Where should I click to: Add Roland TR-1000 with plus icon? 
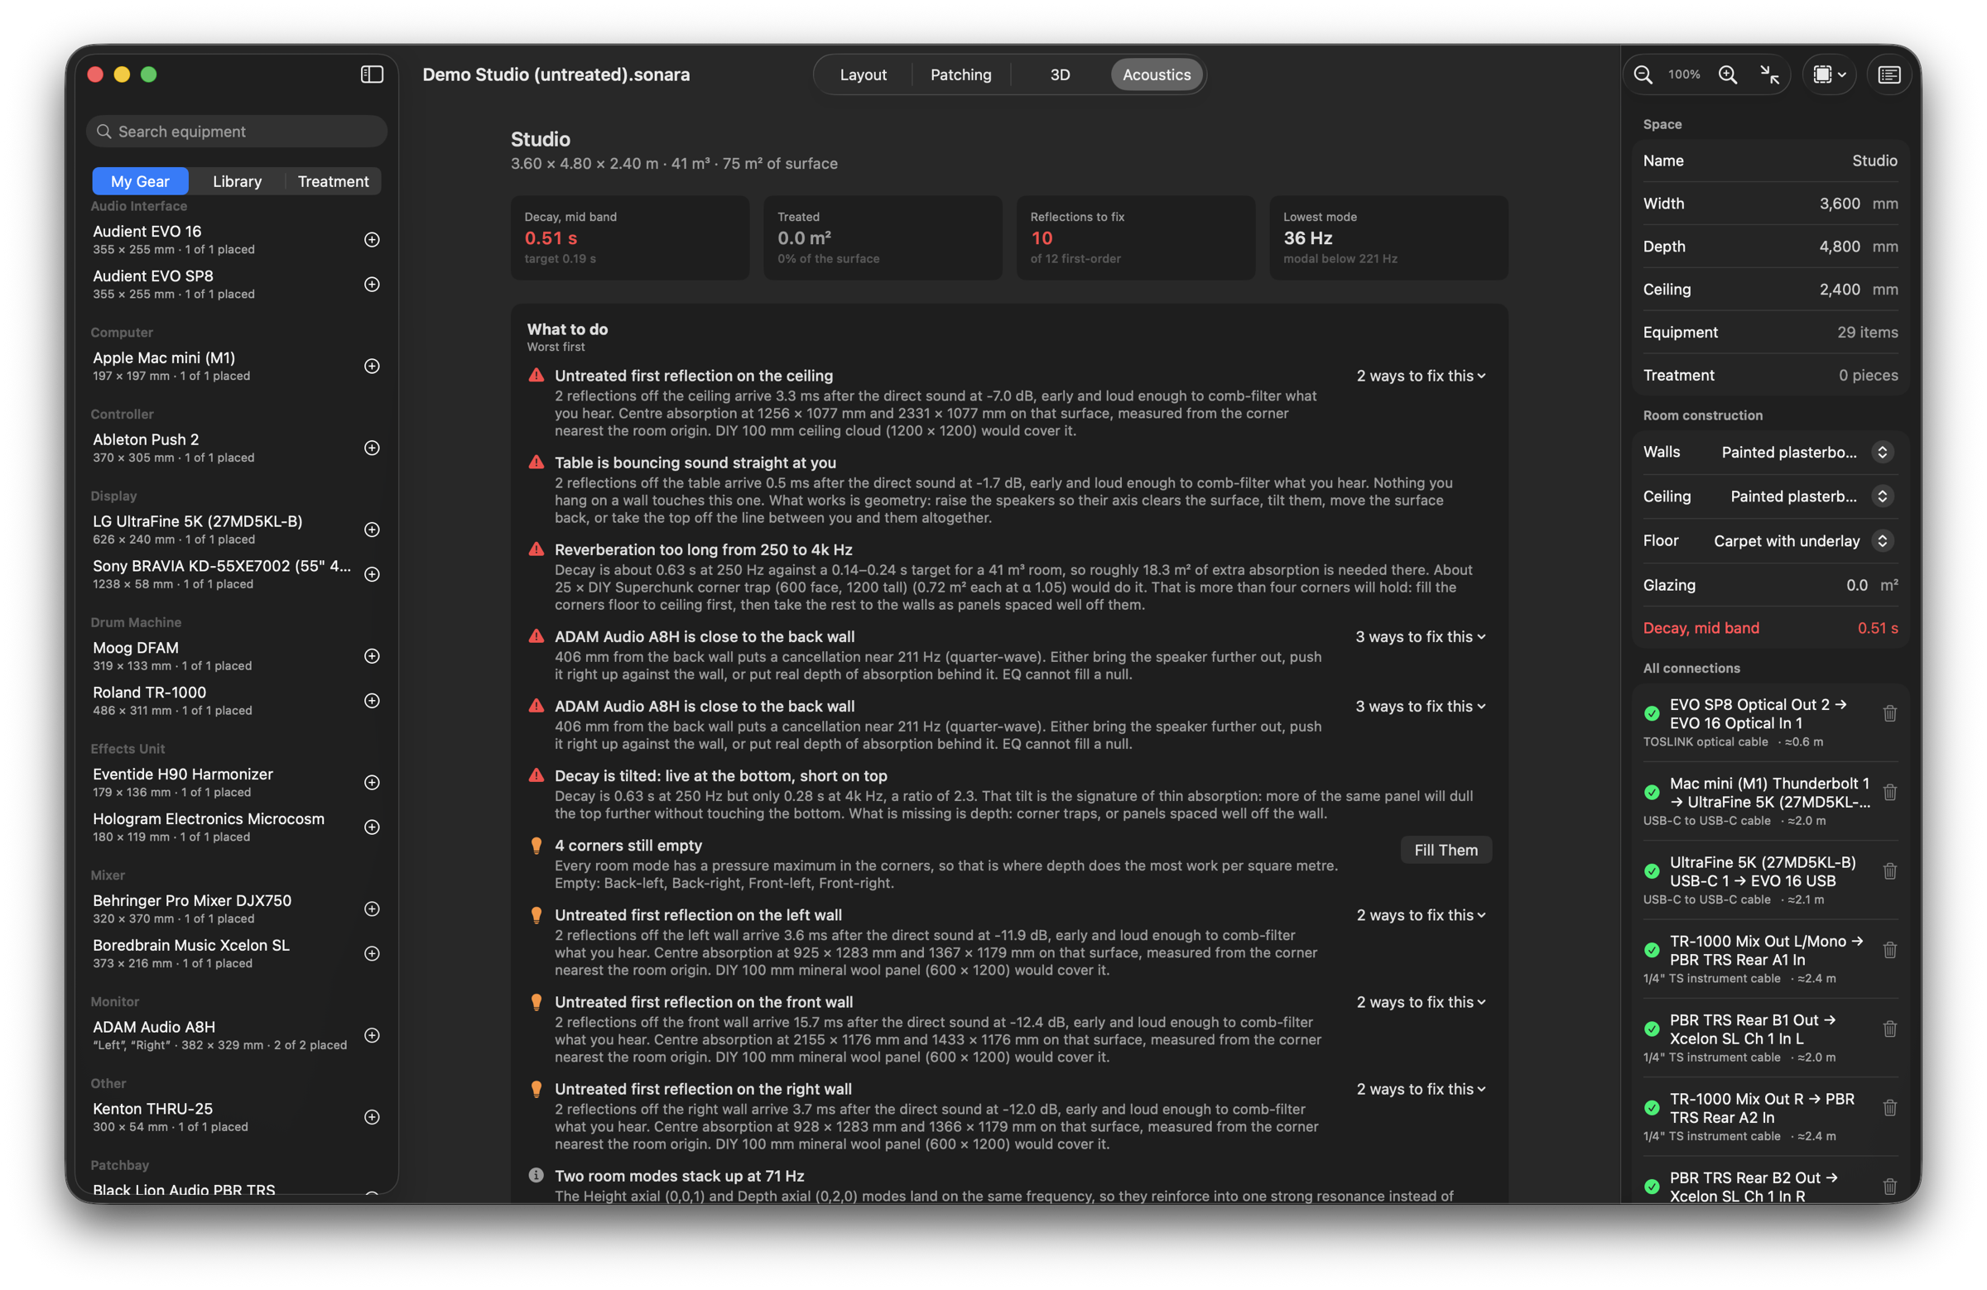pos(373,700)
